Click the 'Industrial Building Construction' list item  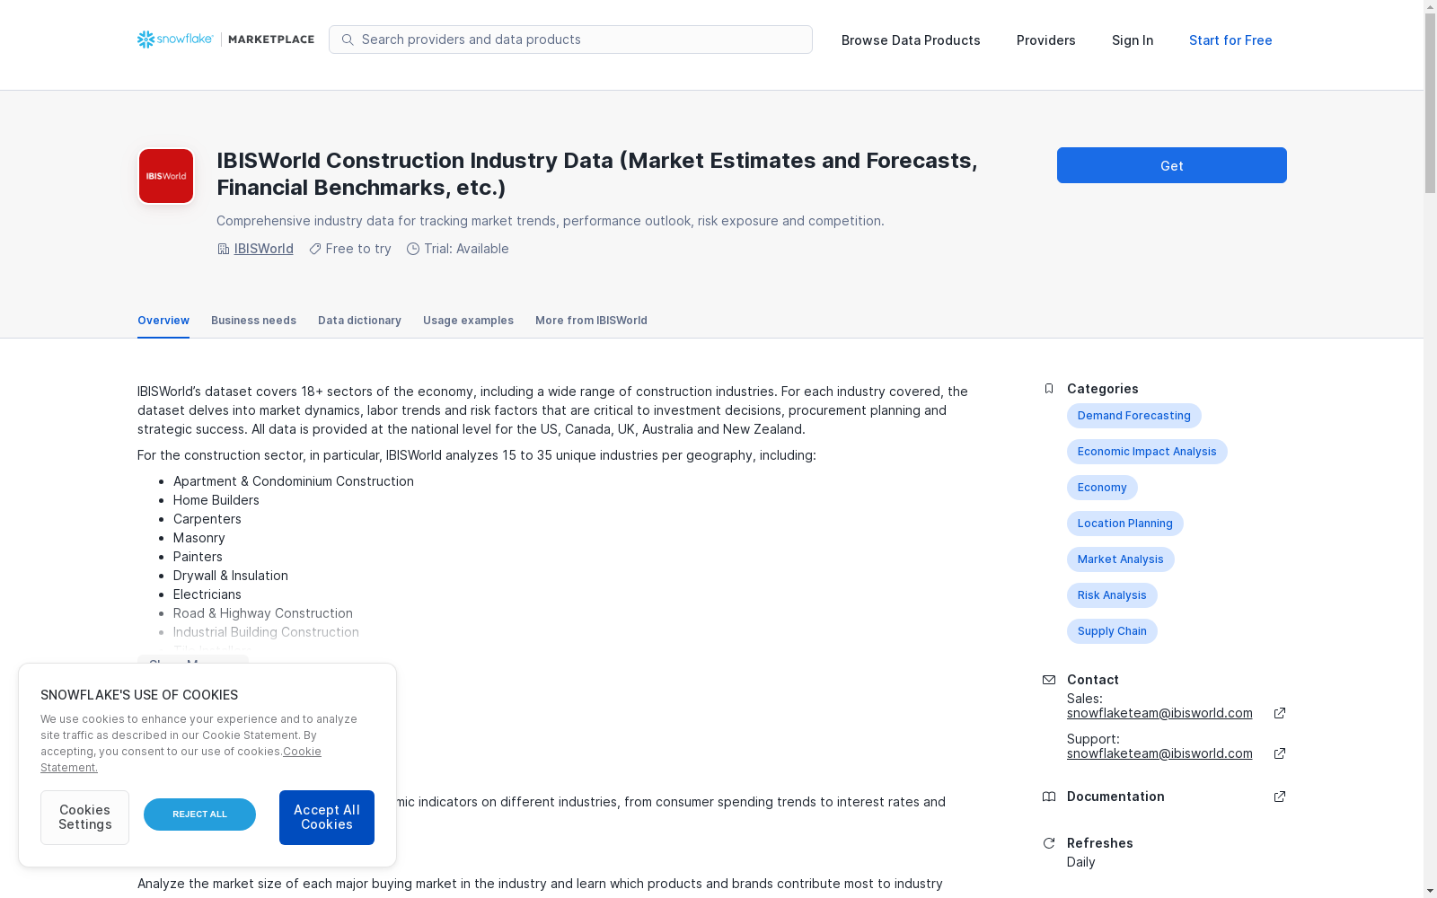tap(266, 632)
